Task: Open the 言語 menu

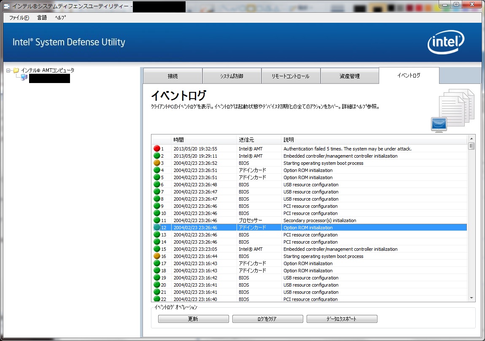Action: coord(42,18)
